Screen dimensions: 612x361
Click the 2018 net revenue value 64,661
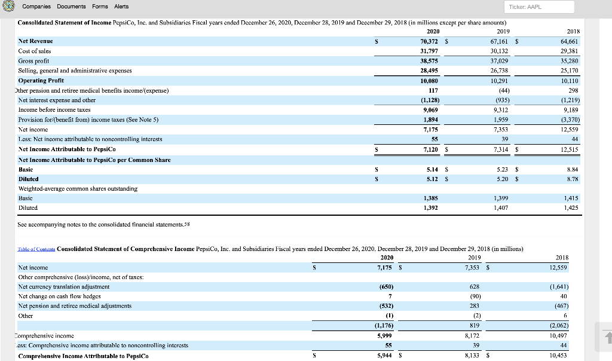570,41
